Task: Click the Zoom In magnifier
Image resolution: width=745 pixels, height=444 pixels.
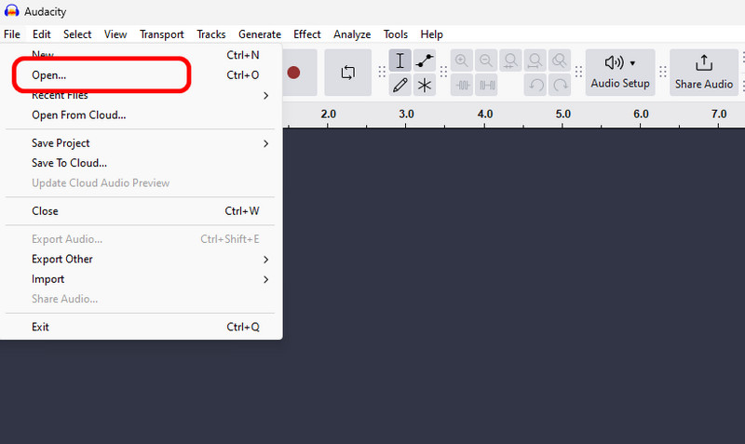Action: (x=461, y=61)
